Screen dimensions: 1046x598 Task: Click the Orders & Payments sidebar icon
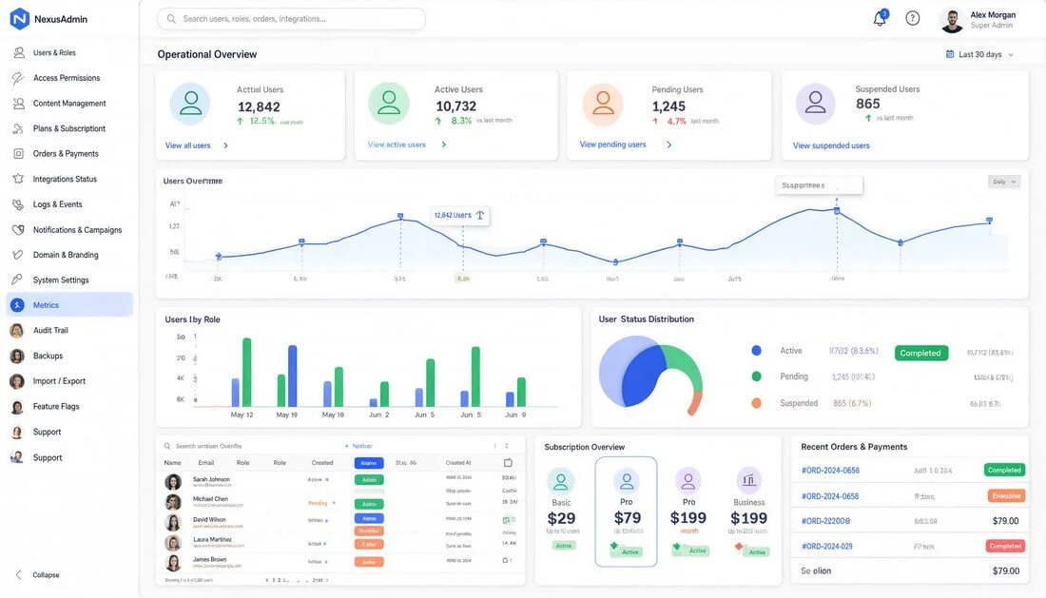click(19, 154)
